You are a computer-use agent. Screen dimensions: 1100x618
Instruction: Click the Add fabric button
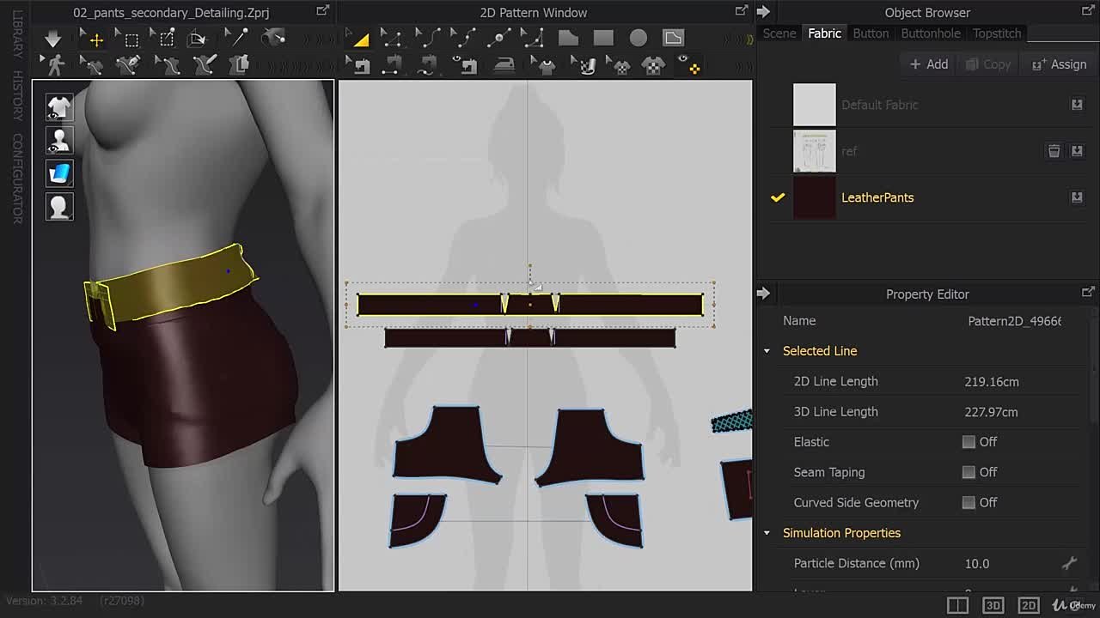pyautogui.click(x=929, y=64)
